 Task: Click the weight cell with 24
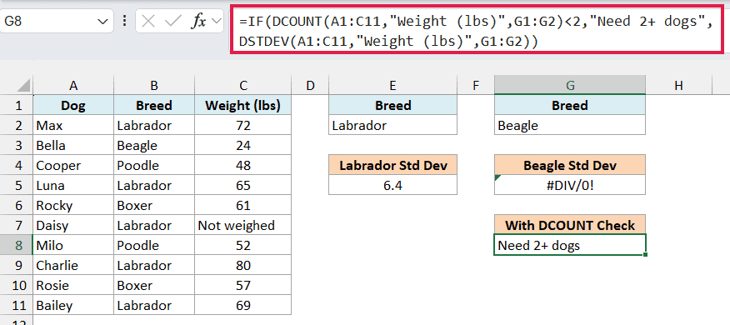click(243, 145)
